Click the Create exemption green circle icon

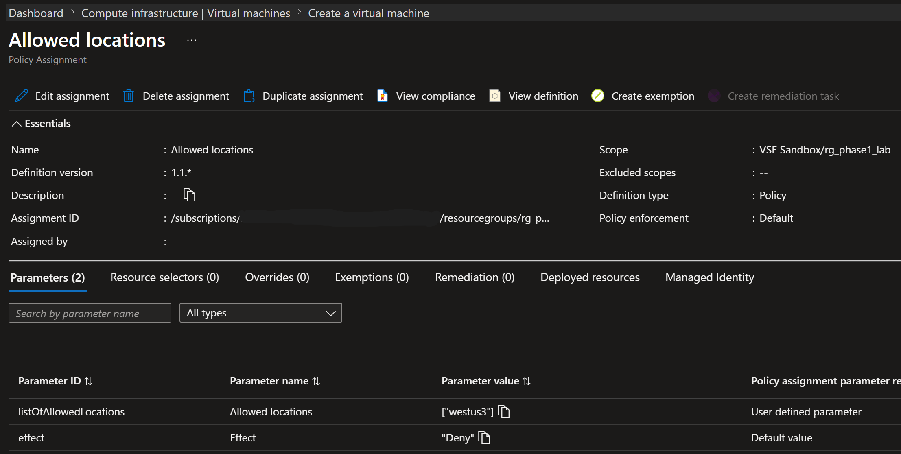[598, 96]
